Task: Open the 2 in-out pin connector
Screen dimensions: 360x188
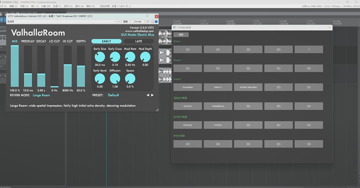Action: coord(138,22)
